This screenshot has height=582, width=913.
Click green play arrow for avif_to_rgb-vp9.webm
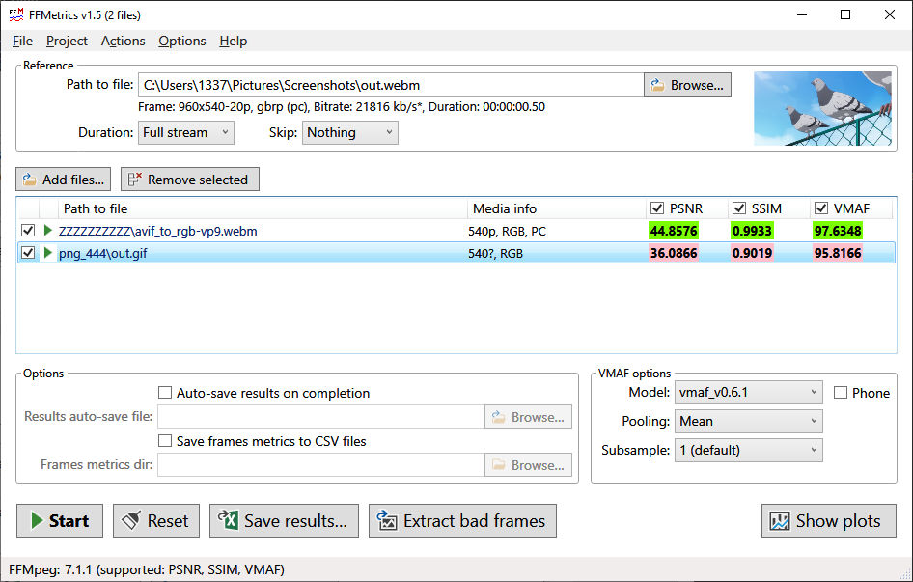pos(48,231)
